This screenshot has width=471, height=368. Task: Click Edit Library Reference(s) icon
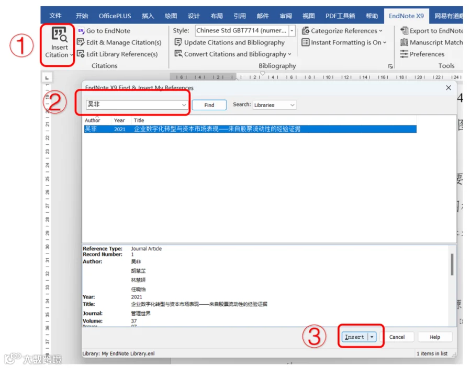[81, 54]
